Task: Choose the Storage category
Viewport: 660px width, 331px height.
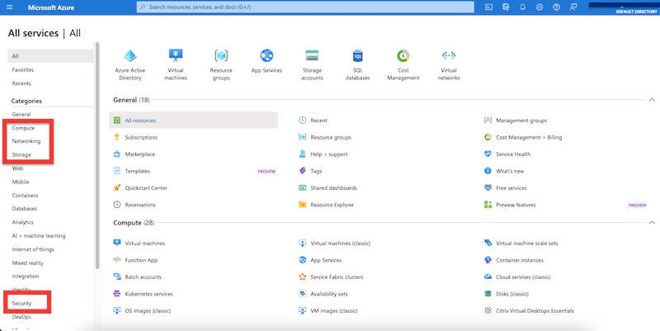Action: point(21,155)
